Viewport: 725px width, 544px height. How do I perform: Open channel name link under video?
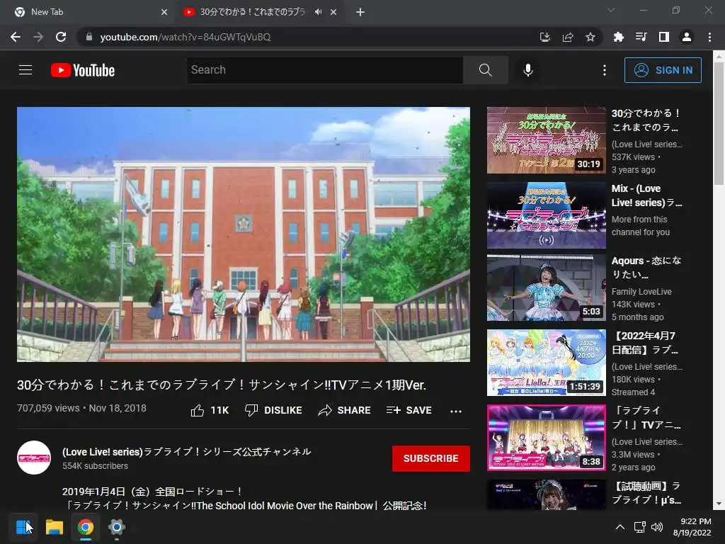click(187, 451)
